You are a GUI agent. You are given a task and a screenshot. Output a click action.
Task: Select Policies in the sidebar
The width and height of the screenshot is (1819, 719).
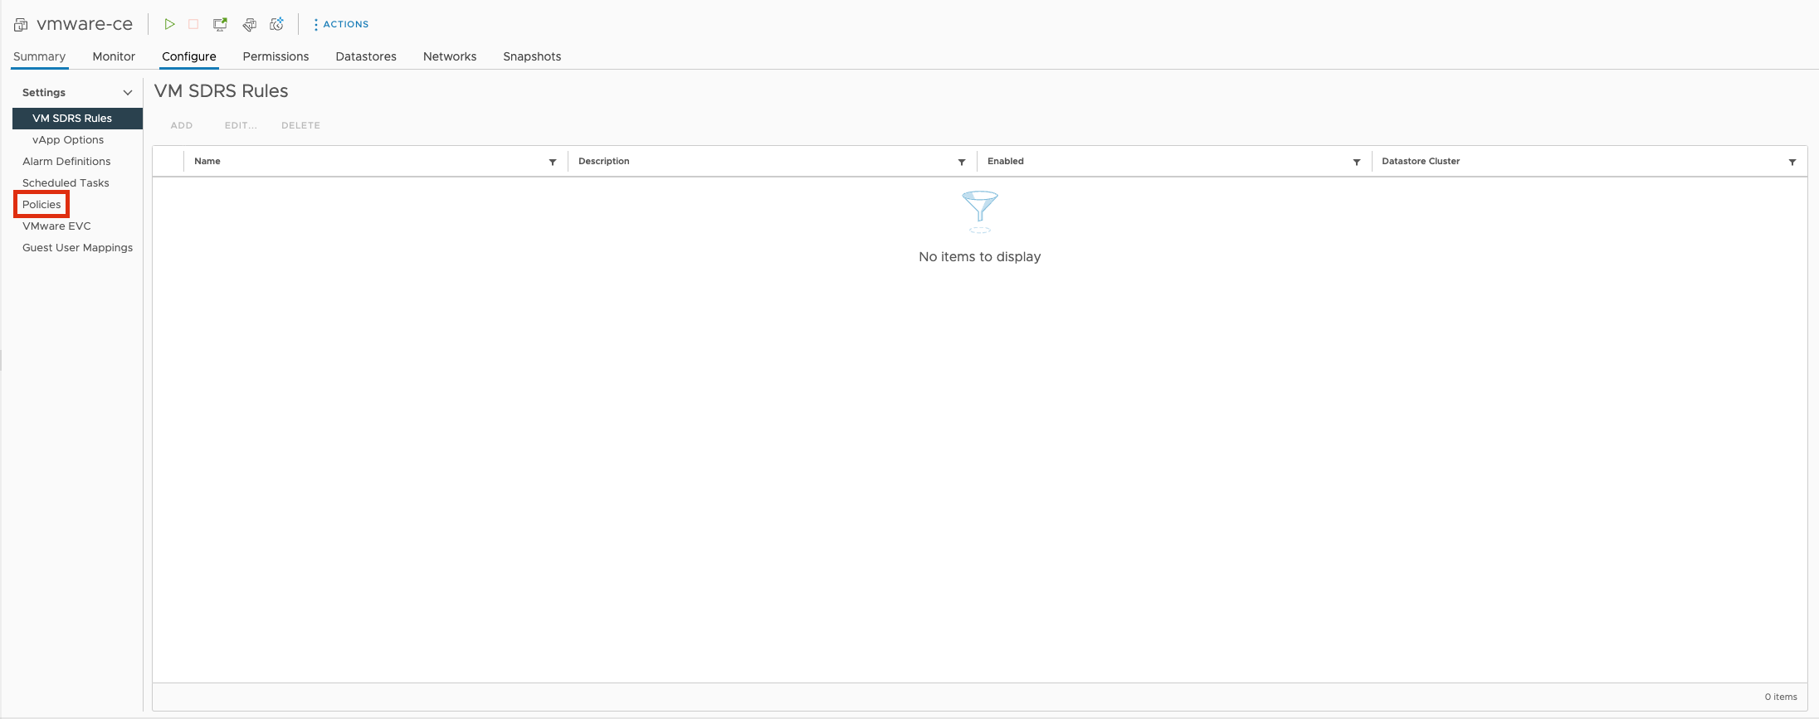tap(41, 204)
